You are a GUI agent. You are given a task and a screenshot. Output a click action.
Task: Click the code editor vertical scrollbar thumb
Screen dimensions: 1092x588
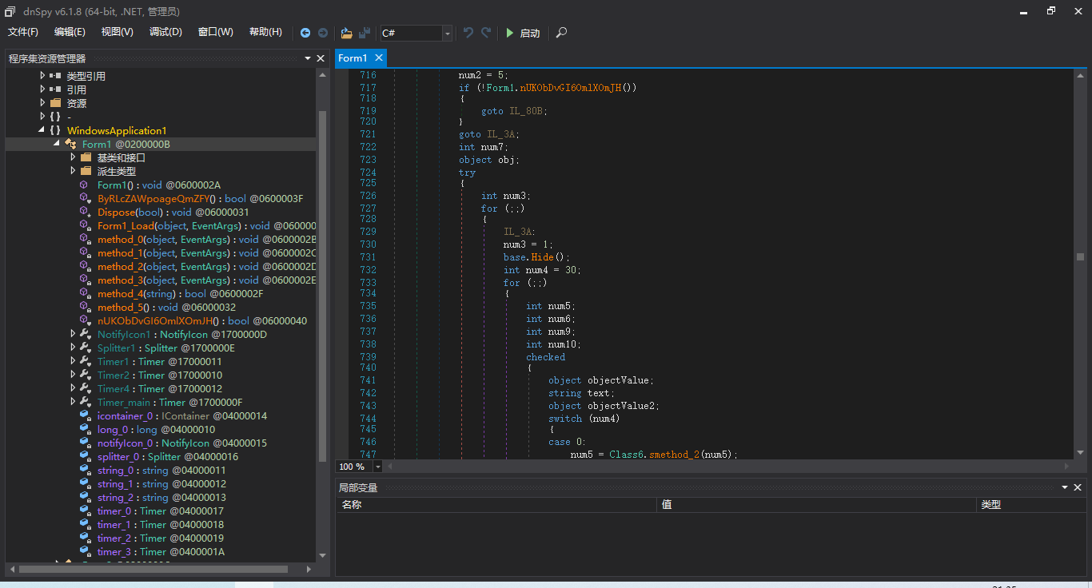[1080, 256]
